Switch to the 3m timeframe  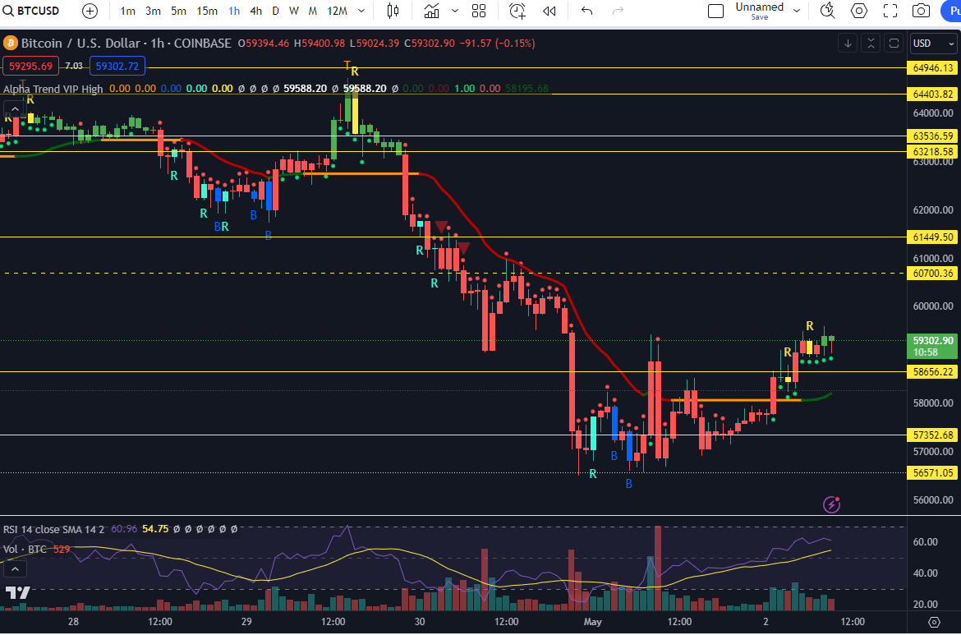154,11
